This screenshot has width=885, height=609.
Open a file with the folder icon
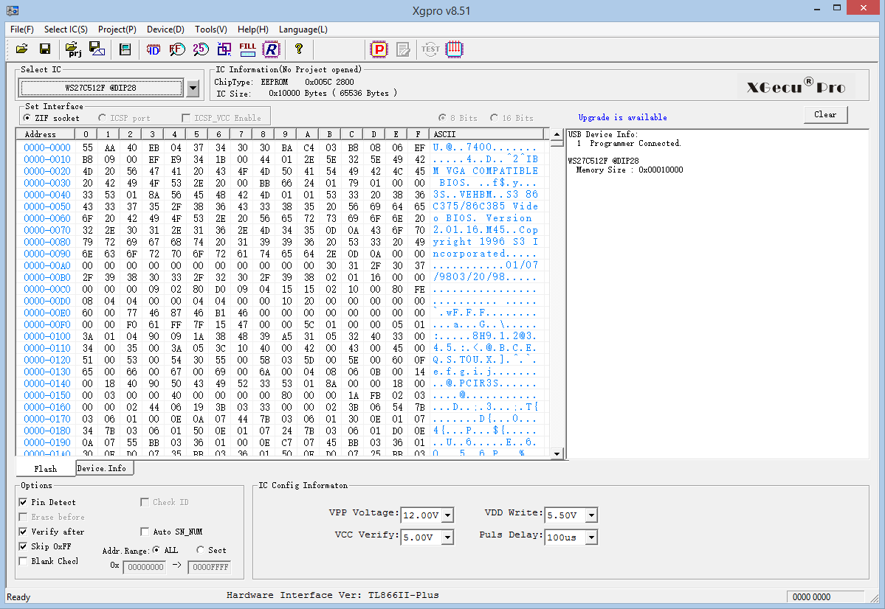21,49
